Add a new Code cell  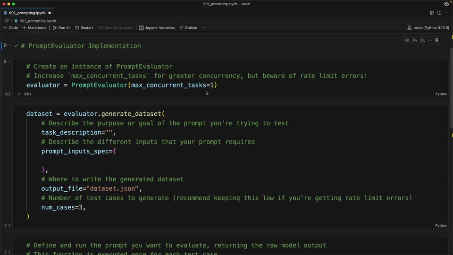pyautogui.click(x=10, y=28)
